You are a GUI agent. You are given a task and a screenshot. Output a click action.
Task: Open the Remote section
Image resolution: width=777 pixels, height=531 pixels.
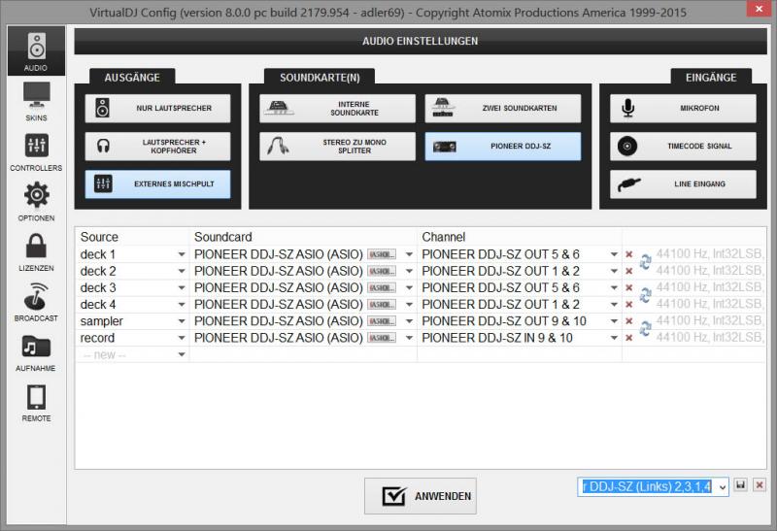(36, 402)
